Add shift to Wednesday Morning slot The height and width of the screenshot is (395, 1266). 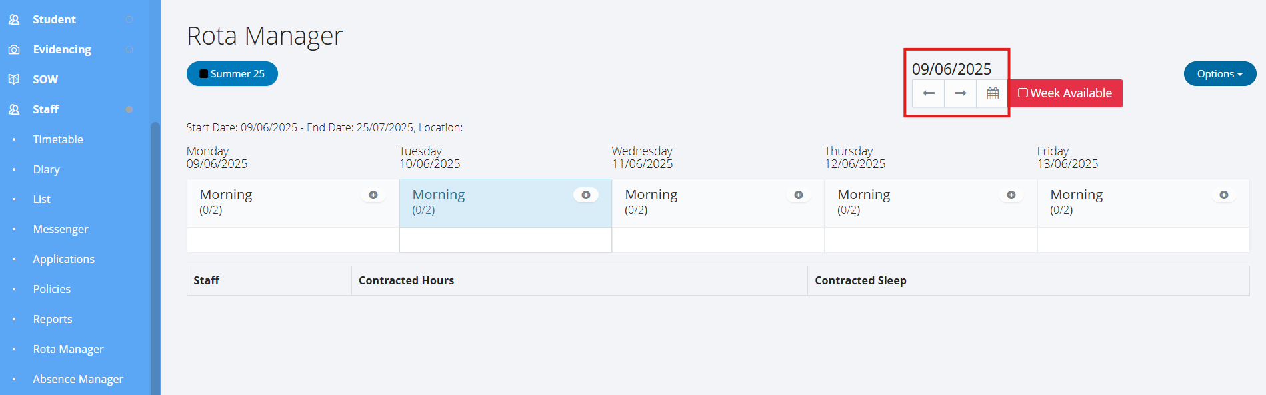[799, 195]
